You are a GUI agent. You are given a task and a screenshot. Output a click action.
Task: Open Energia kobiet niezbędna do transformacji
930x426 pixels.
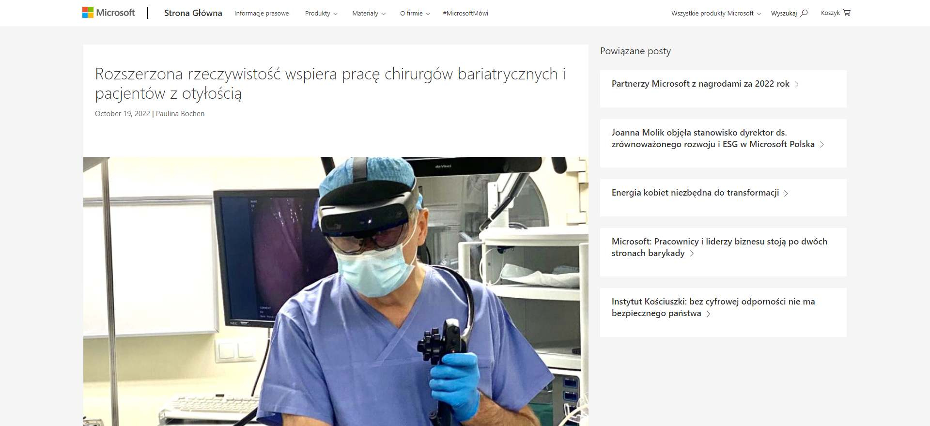[695, 193]
